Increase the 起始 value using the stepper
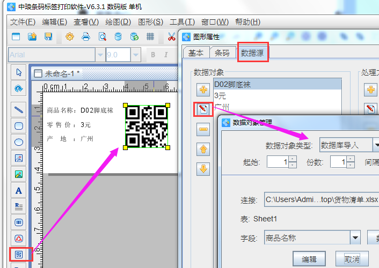The width and height of the screenshot is (379, 268). tap(293, 159)
